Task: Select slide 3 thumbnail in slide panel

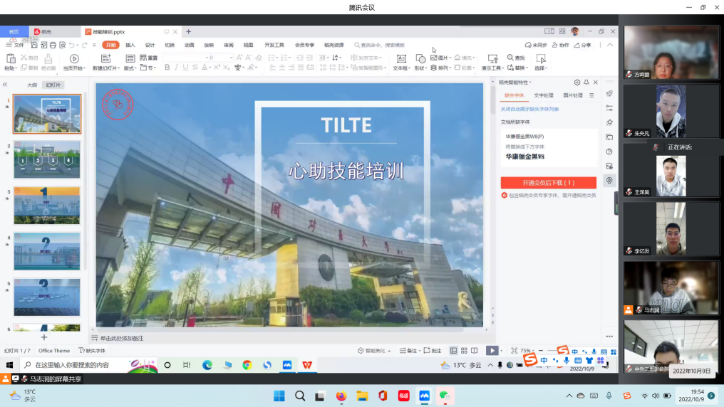Action: tap(47, 206)
